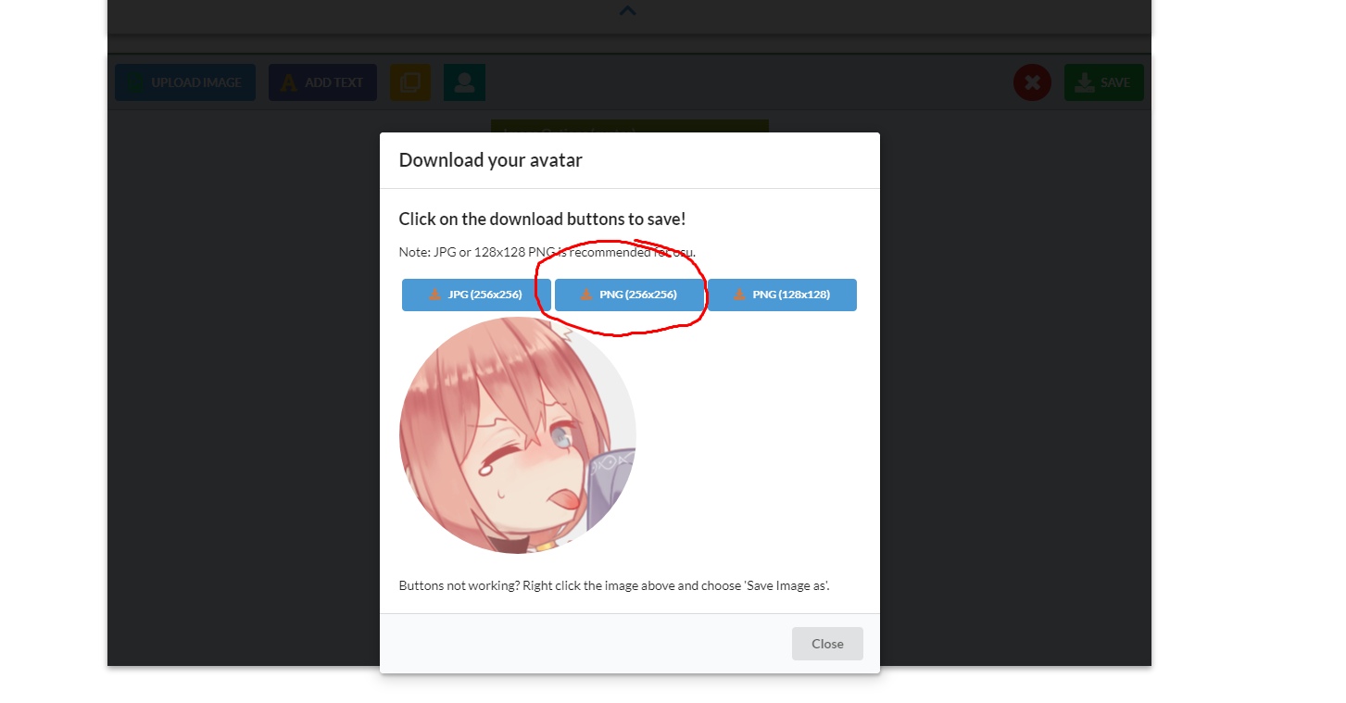Click the teal user profile icon button
The height and width of the screenshot is (703, 1346).
[464, 82]
